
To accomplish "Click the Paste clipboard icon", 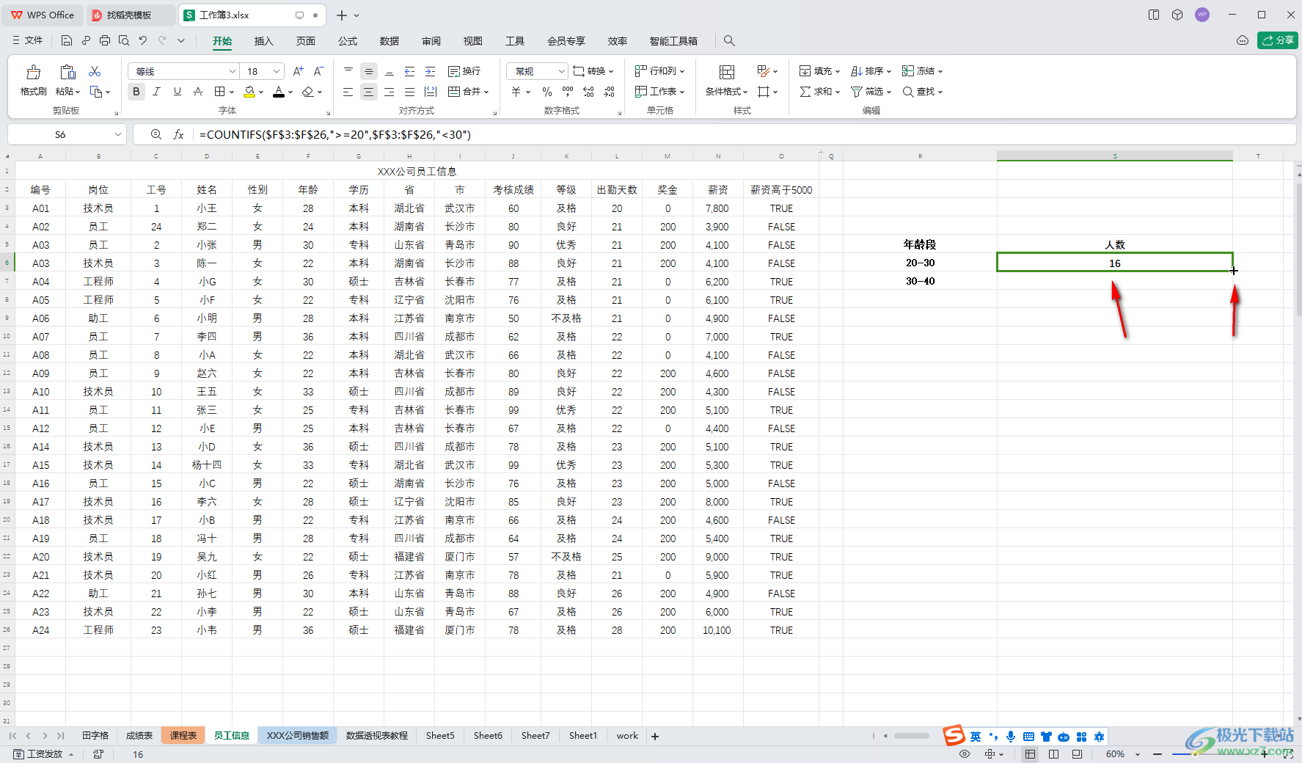I will pyautogui.click(x=67, y=72).
